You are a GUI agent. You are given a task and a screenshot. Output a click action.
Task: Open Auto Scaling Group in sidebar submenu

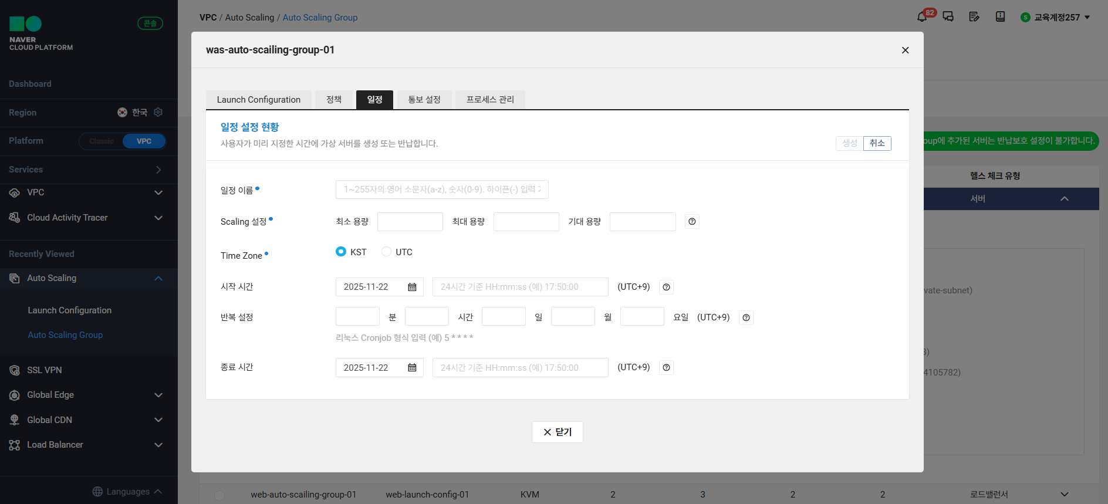tap(65, 335)
